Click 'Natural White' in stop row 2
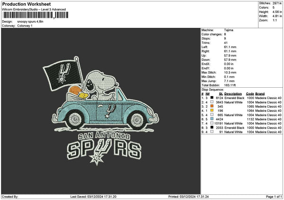This screenshot has height=200, width=284. point(233,102)
